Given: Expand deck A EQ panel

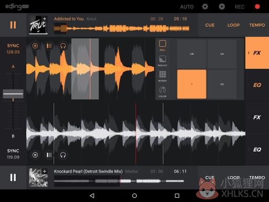Looking at the screenshot, I should pos(257,85).
